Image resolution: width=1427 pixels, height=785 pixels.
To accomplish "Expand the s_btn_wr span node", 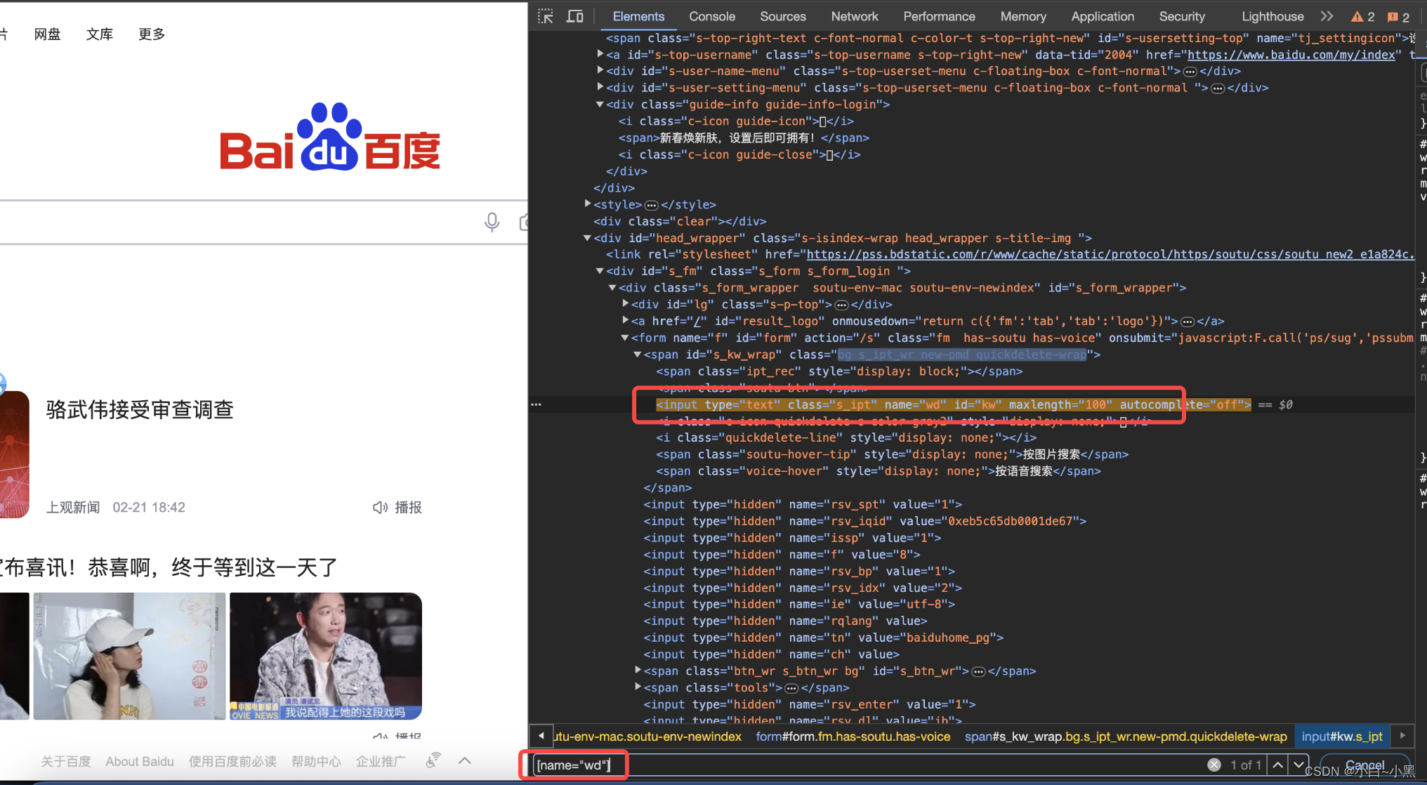I will click(638, 671).
